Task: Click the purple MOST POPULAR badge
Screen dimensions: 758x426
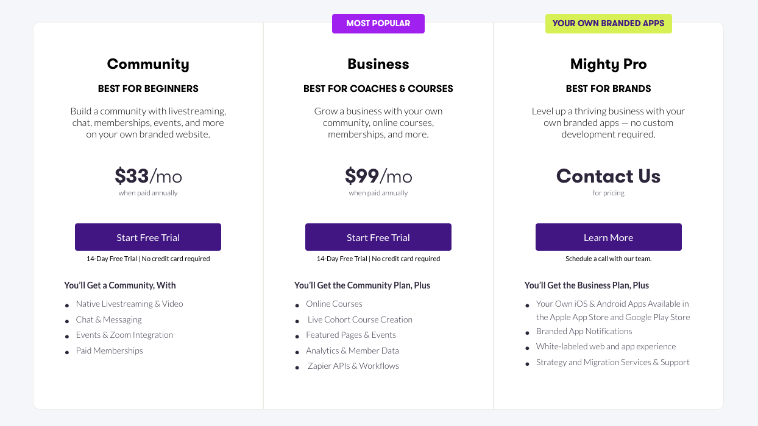Action: coord(378,23)
